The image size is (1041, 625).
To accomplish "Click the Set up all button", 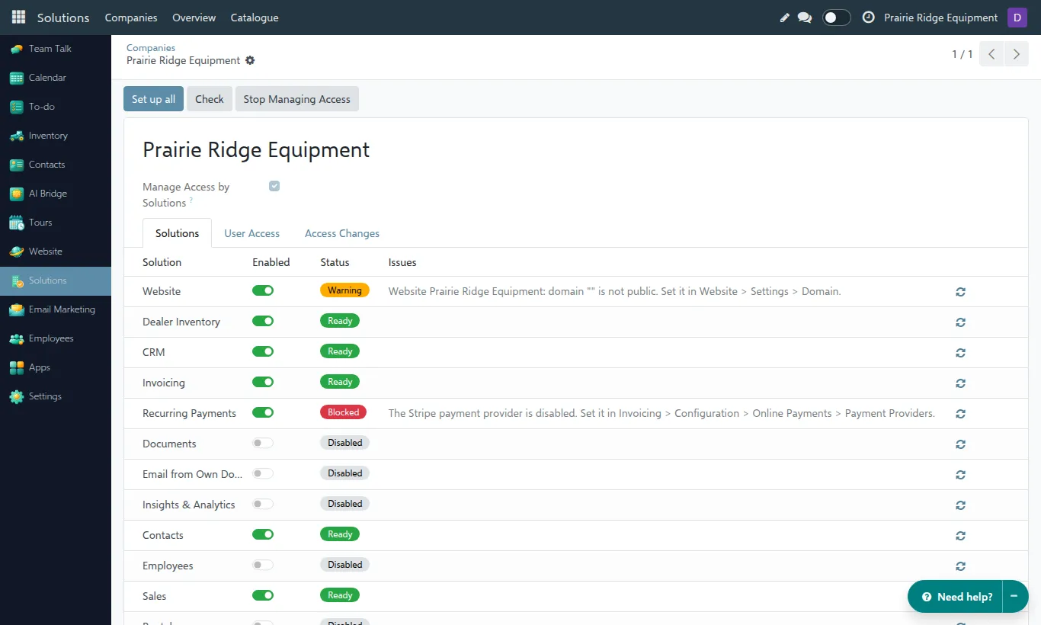I will 153,99.
